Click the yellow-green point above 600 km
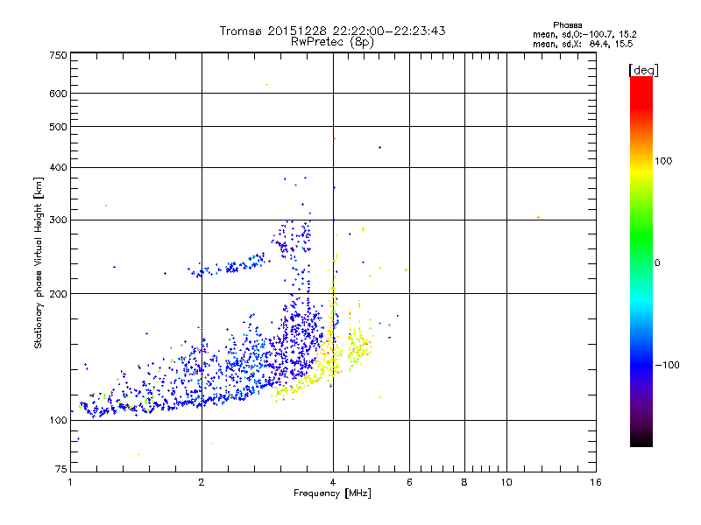This screenshot has height=525, width=701. tap(267, 84)
